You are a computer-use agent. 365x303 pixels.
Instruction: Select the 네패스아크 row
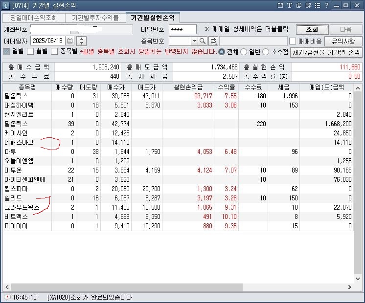[x=178, y=142]
